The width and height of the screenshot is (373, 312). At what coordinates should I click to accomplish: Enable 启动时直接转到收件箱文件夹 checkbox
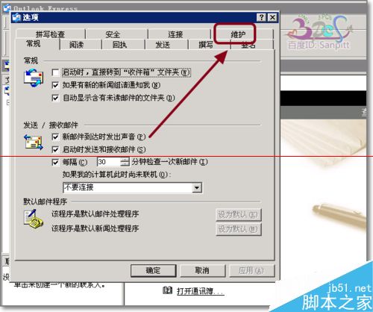pos(55,72)
